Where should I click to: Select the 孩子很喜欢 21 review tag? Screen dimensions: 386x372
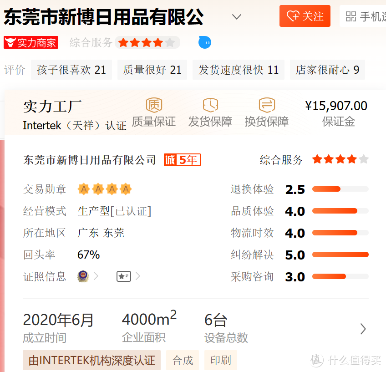pyautogui.click(x=71, y=70)
